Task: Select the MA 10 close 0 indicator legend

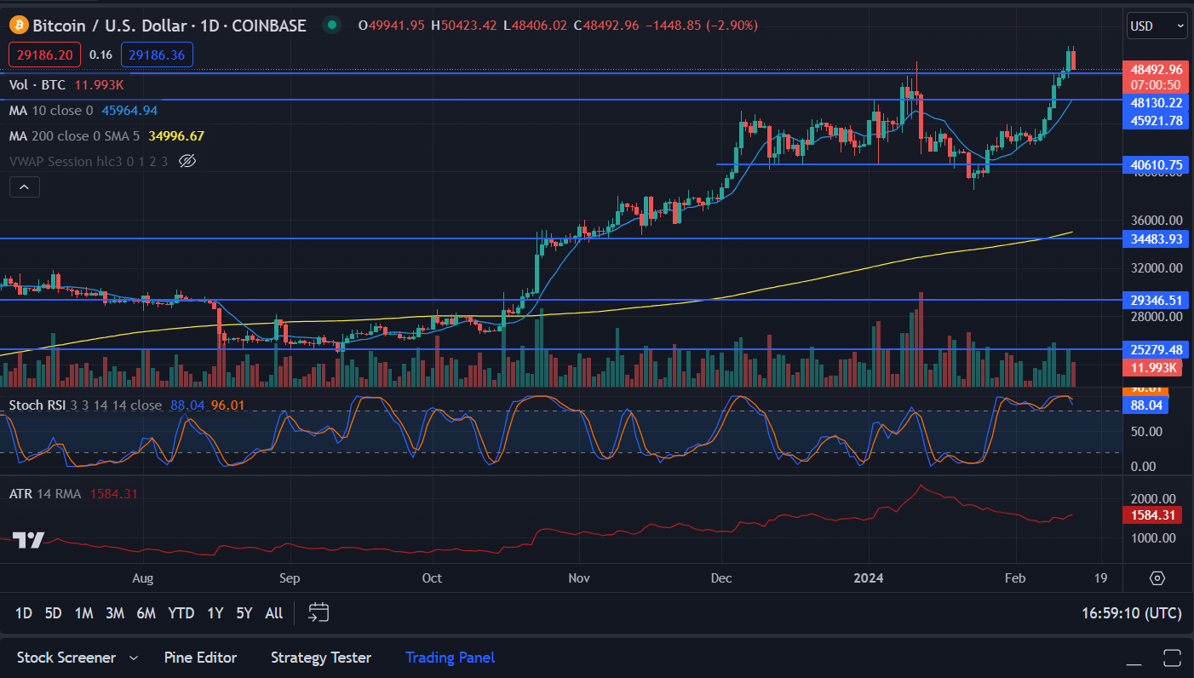Action: pos(51,110)
